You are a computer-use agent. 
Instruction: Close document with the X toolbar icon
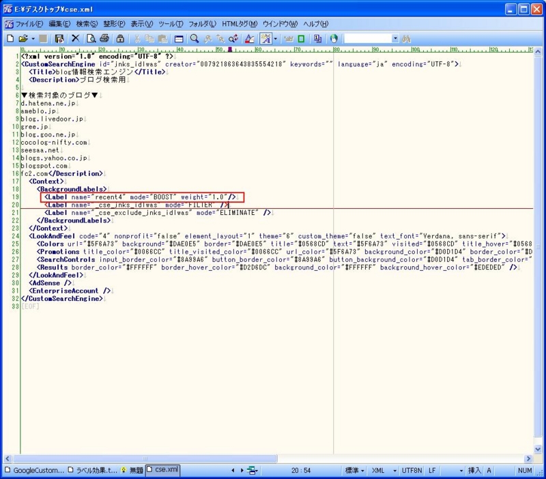point(75,38)
